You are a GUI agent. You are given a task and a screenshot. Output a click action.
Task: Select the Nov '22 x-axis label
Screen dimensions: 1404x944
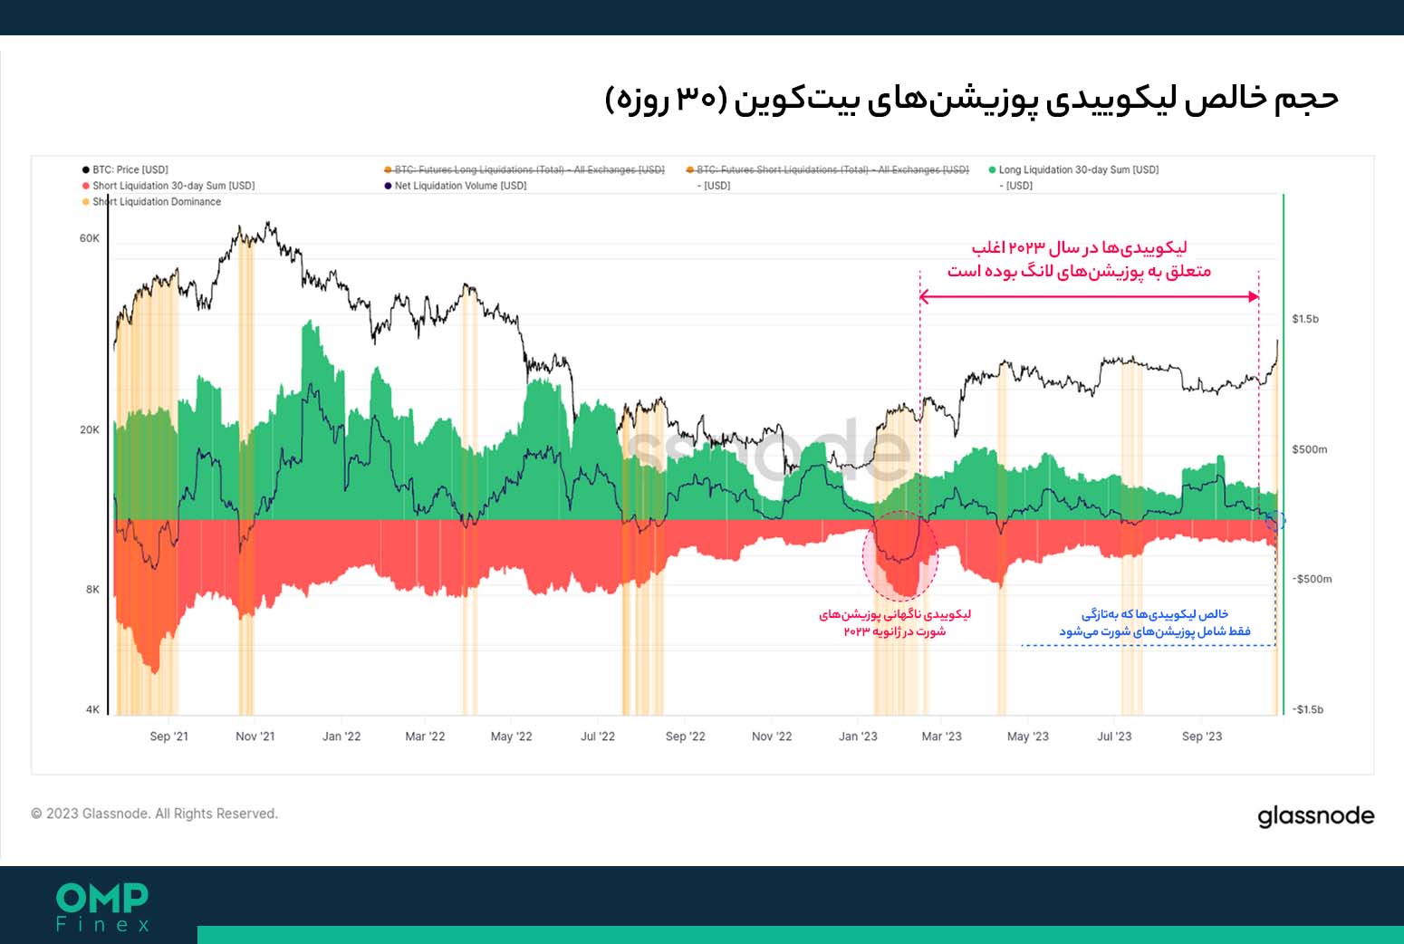click(772, 737)
